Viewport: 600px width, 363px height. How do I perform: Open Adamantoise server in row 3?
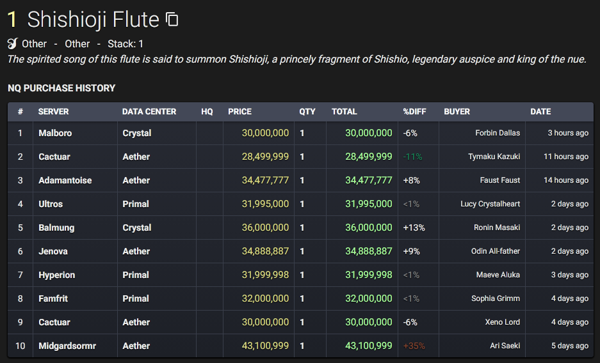click(x=65, y=180)
